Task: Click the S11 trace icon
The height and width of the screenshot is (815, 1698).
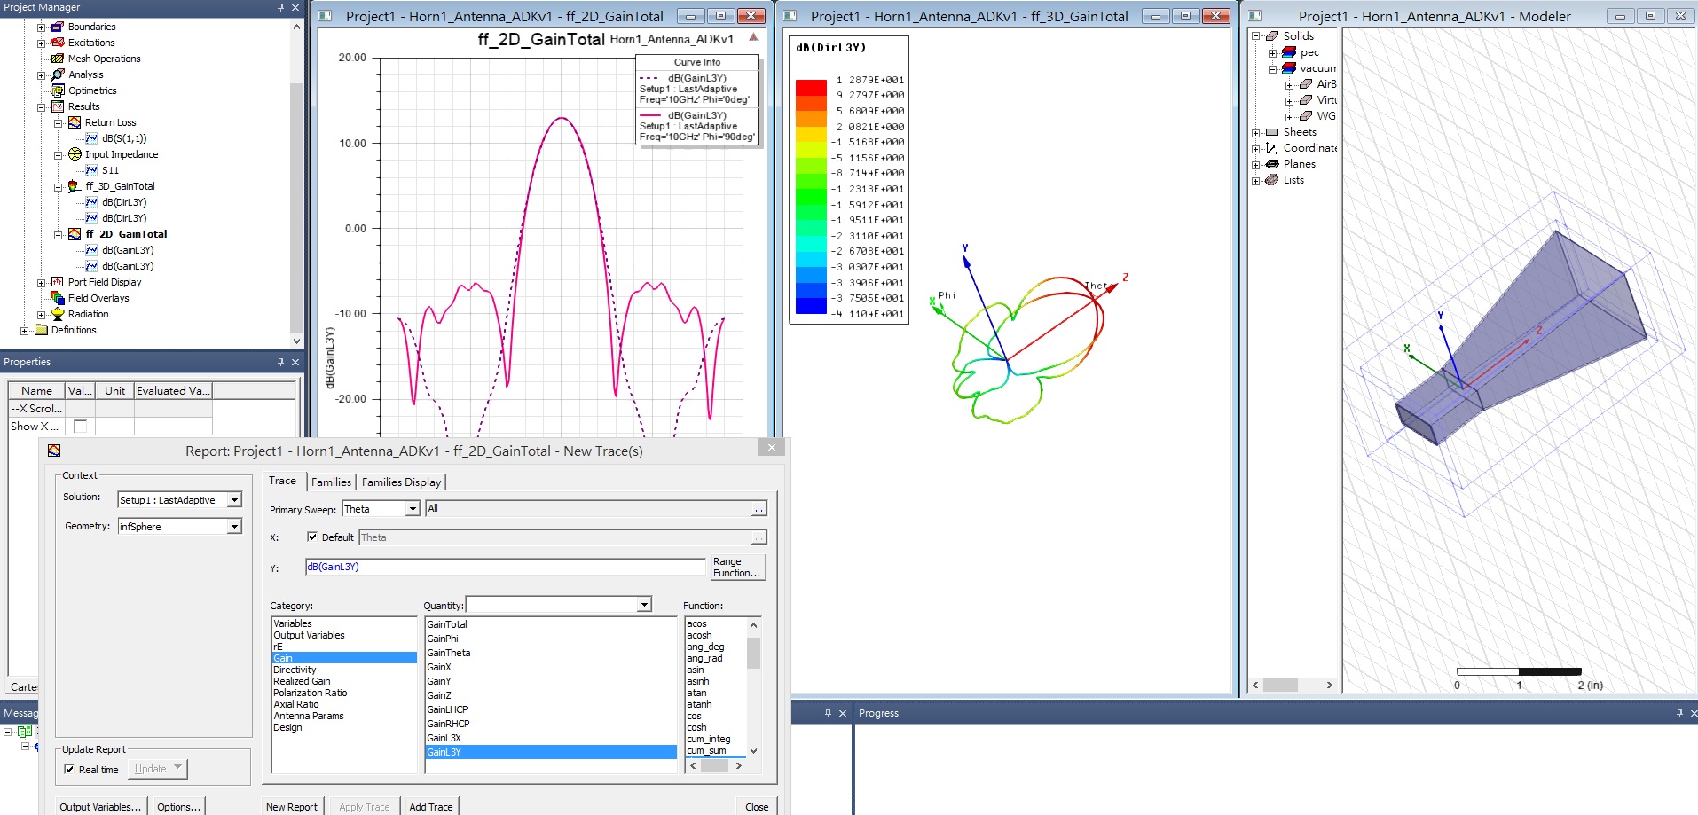Action: 91,170
